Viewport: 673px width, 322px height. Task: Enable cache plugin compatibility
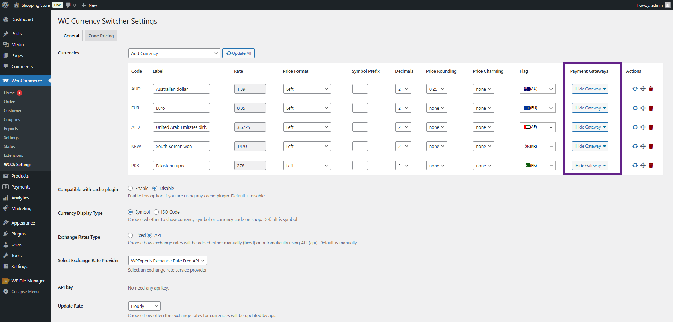point(130,188)
